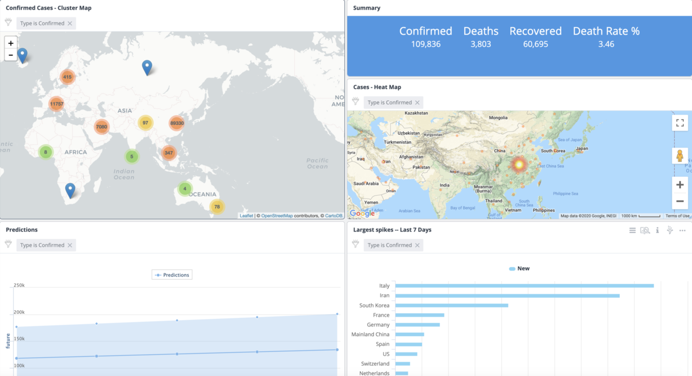Click the filter funnel in Largest spikes toolbar
692x376 pixels.
670,230
